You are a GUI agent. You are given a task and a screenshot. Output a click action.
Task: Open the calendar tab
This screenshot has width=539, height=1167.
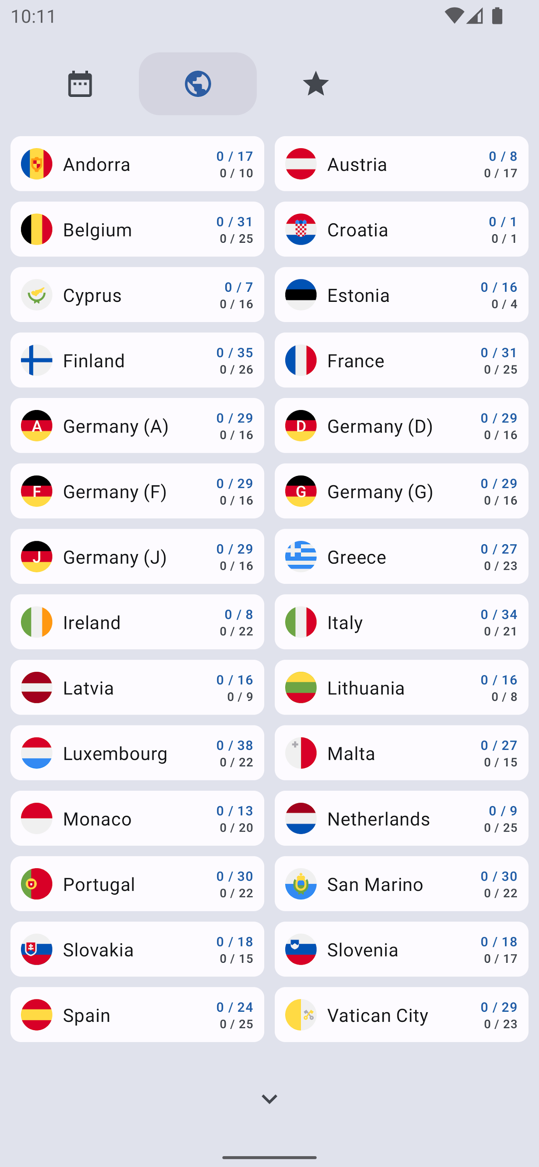[80, 84]
